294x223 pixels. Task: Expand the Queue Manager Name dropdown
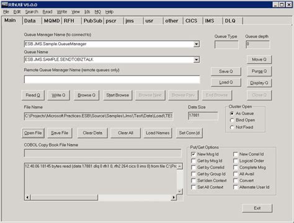[197, 44]
